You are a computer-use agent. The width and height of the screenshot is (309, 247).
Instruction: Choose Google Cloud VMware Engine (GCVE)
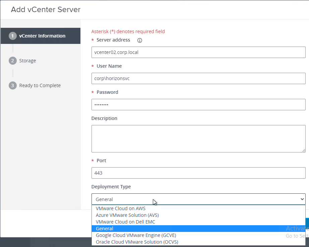[x=198, y=235]
